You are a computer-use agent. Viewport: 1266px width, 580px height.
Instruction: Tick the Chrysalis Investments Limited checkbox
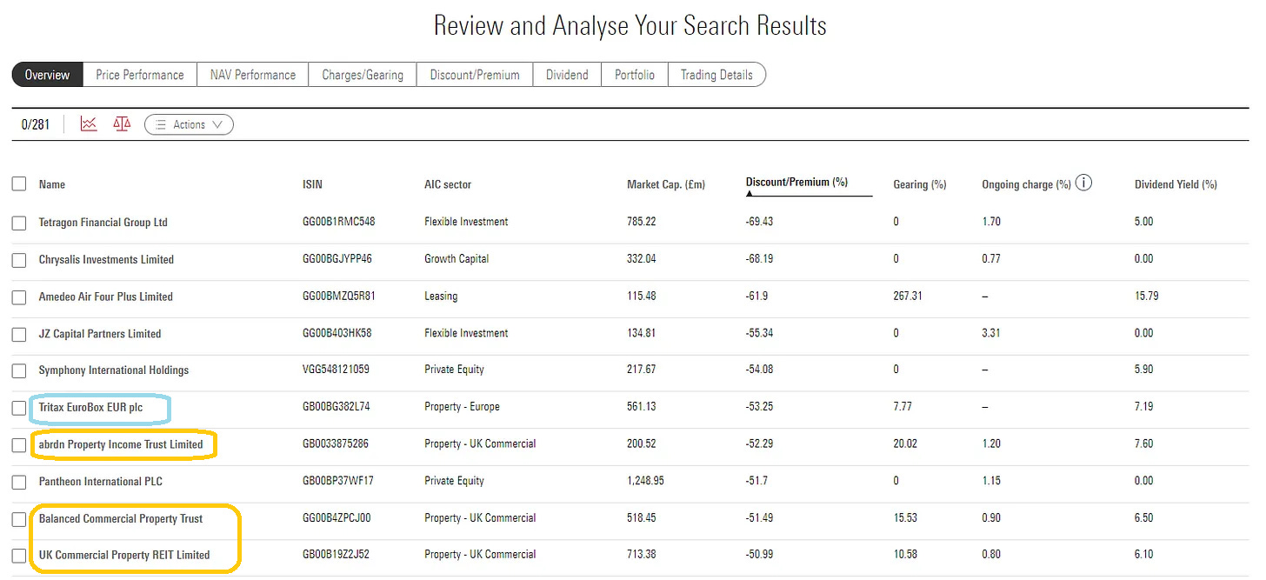19,260
